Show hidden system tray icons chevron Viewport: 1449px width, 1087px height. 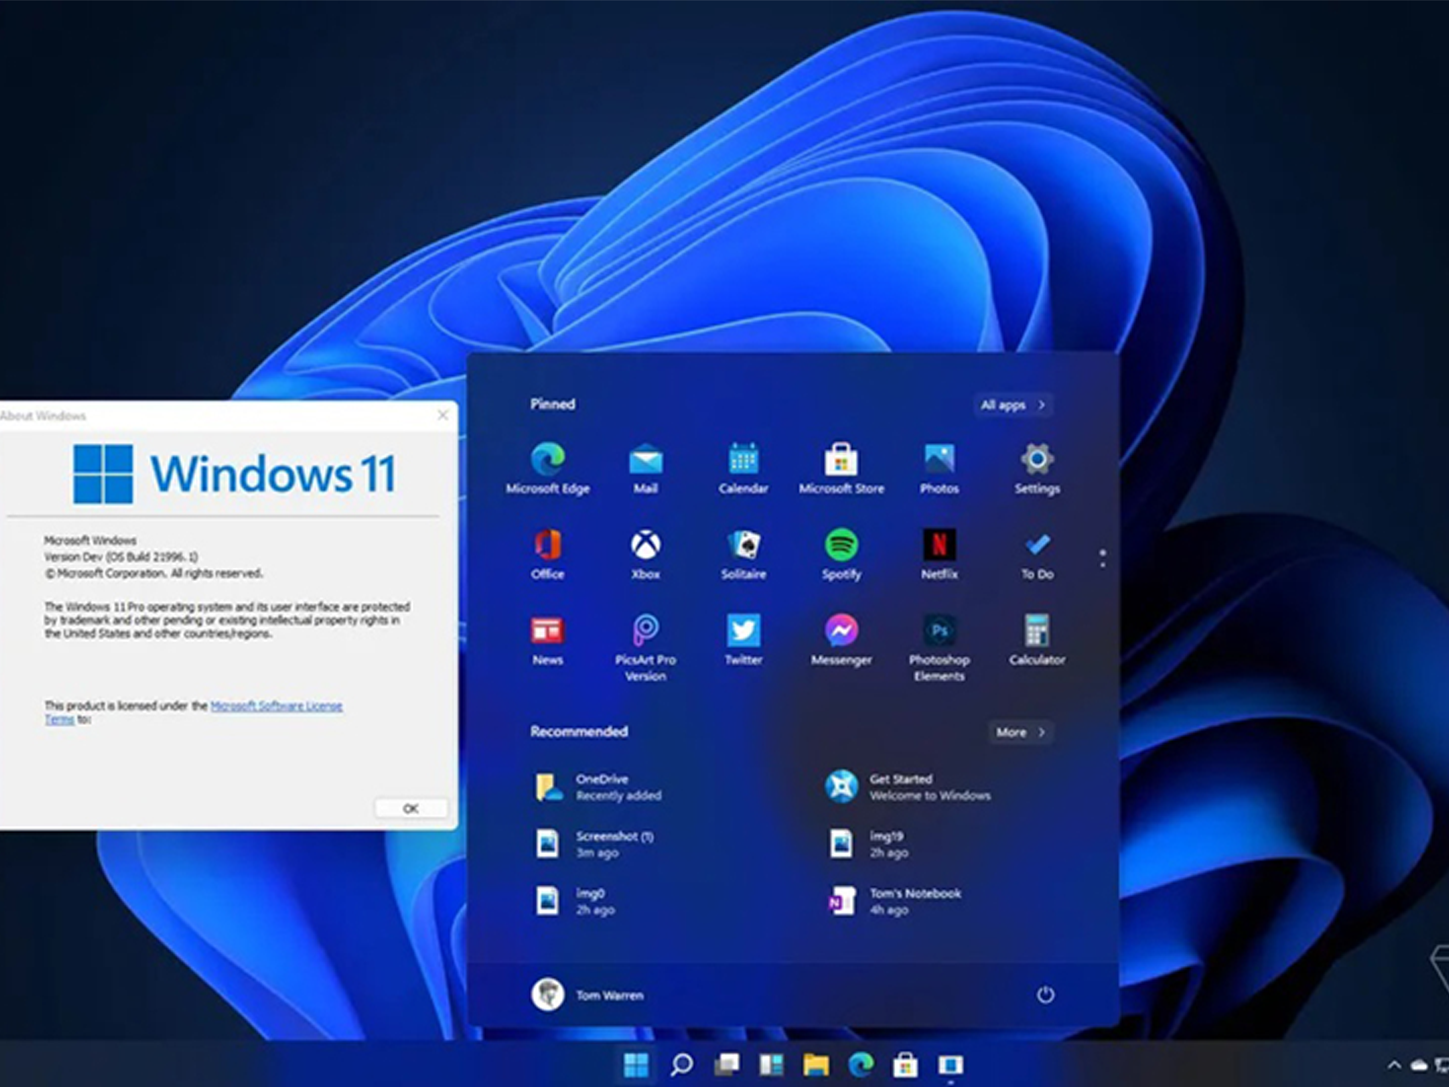click(1395, 1065)
